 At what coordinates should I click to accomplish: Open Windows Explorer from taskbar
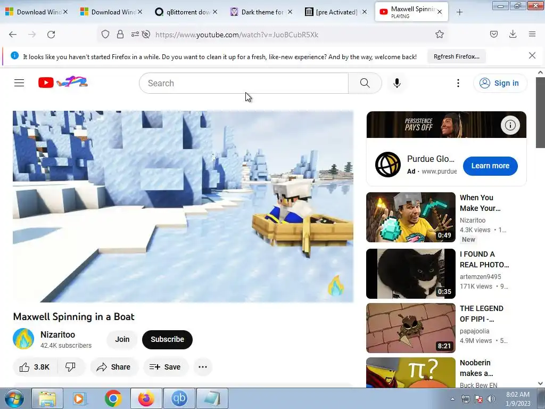tap(47, 398)
